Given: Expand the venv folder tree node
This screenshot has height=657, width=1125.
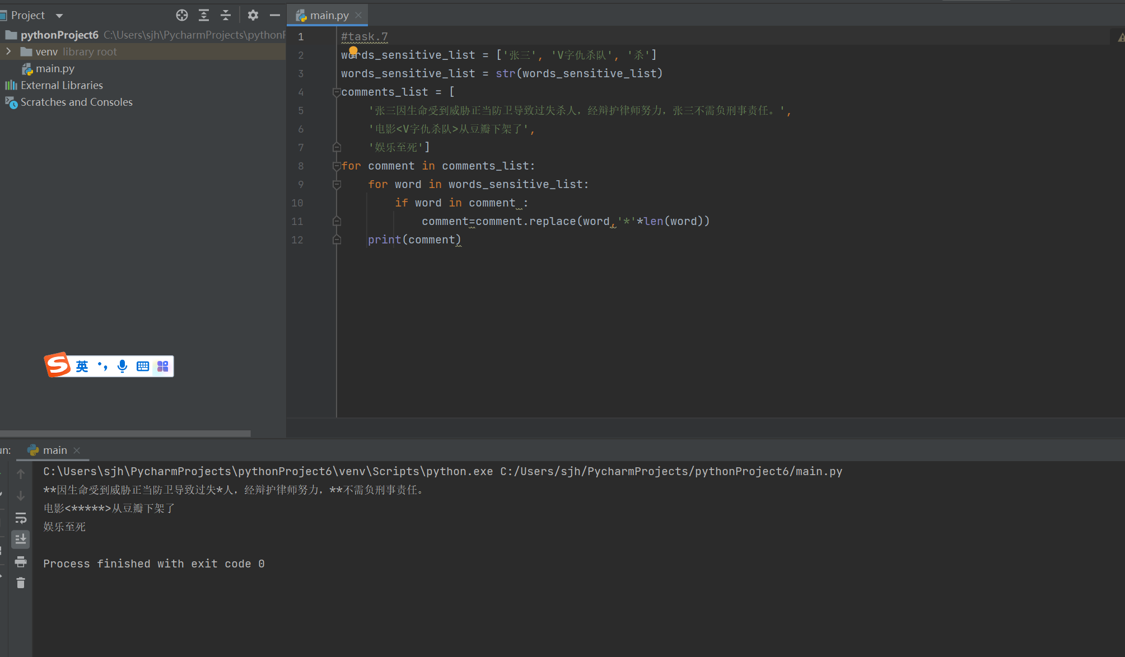Looking at the screenshot, I should (x=8, y=51).
